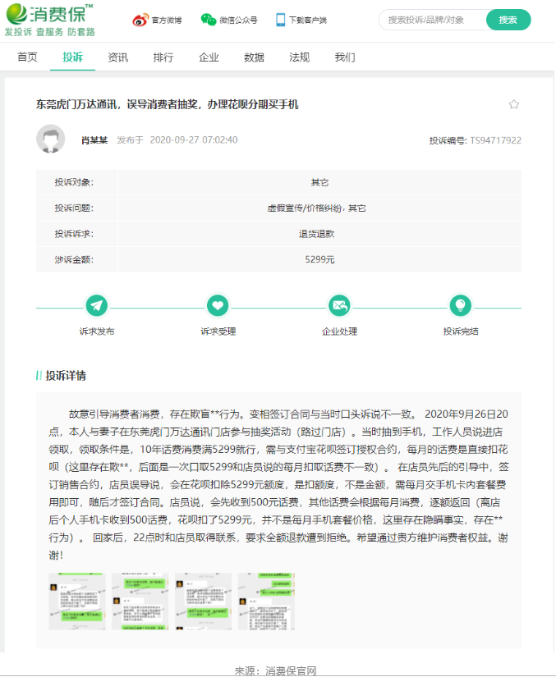Open the 企业 navigation tab
Image resolution: width=556 pixels, height=677 pixels.
click(209, 57)
